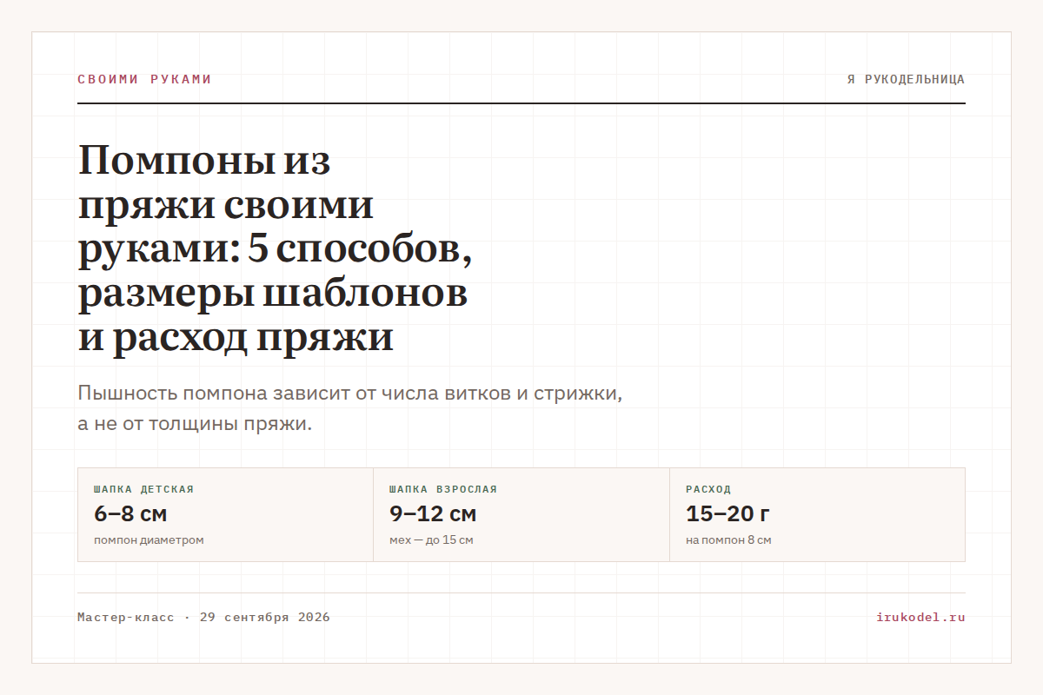Select the headline about pompoms from yarn
The height and width of the screenshot is (695, 1043).
coord(275,249)
